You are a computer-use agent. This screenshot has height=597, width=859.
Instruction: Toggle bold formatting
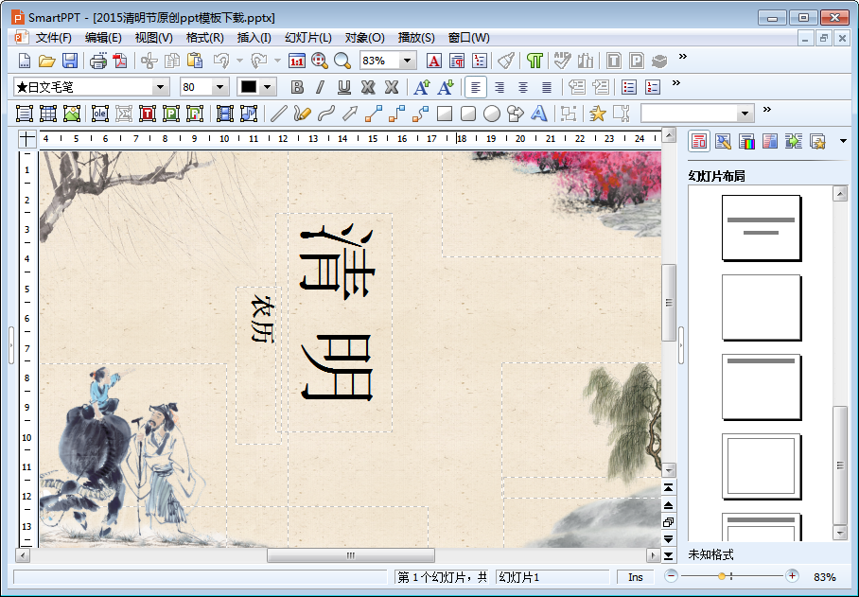click(297, 87)
